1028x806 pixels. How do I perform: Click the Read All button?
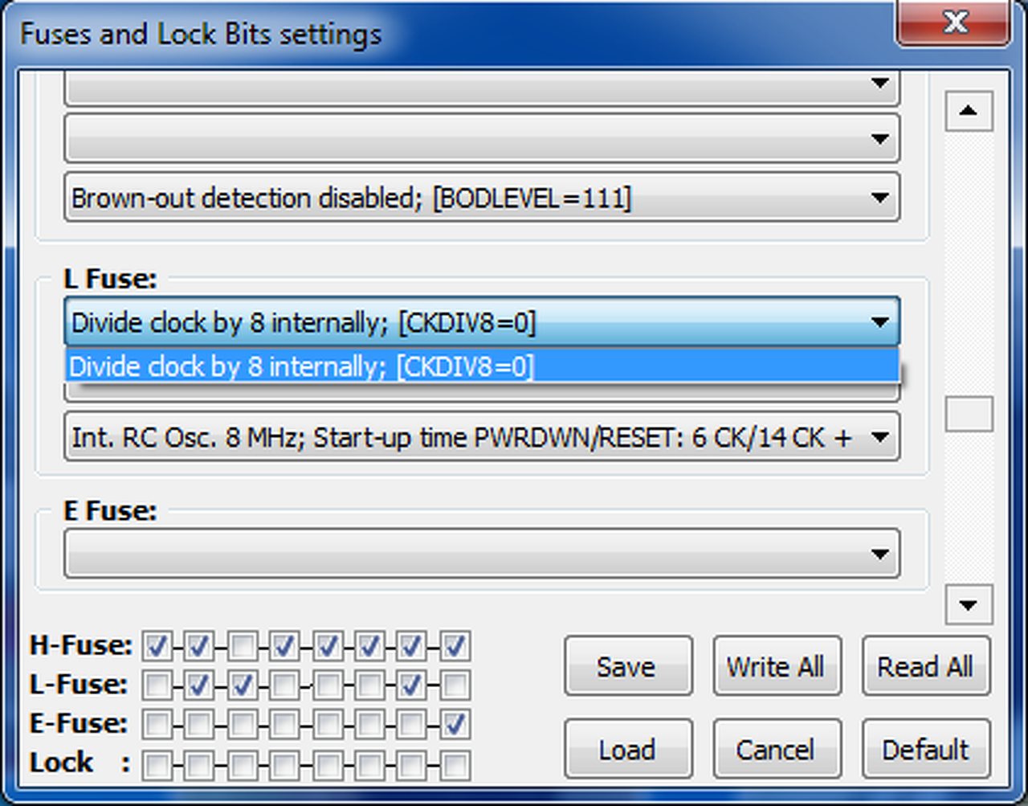925,666
